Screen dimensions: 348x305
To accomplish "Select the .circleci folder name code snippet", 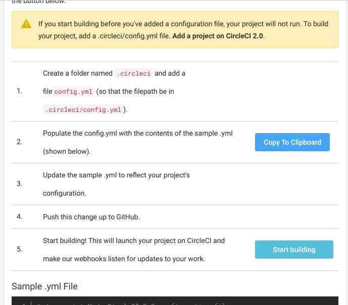I will pos(133,73).
